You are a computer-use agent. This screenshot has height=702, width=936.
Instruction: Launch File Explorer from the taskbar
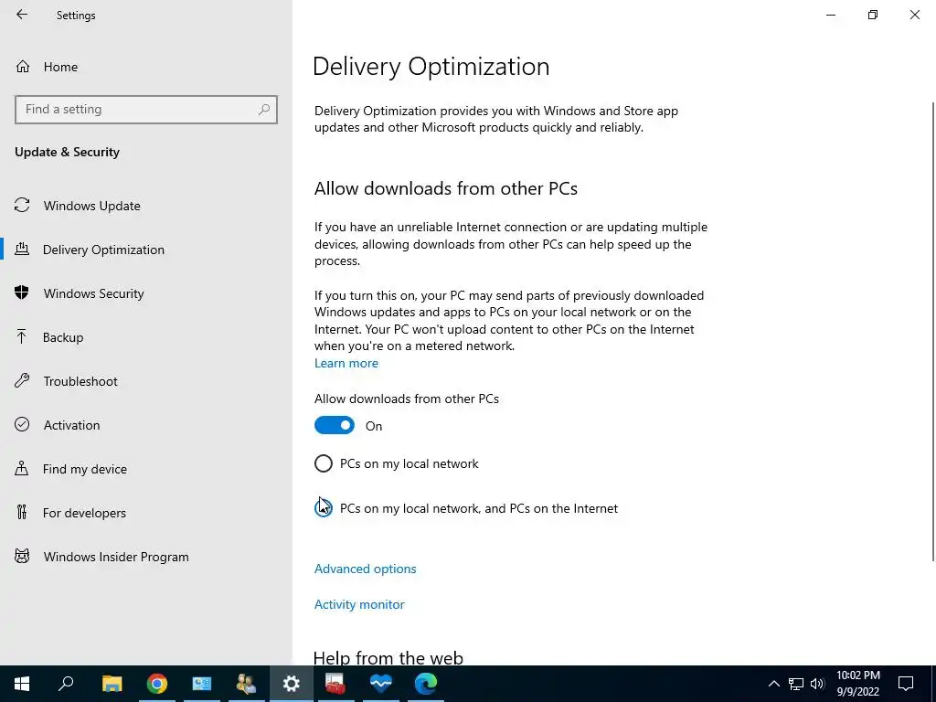[112, 684]
